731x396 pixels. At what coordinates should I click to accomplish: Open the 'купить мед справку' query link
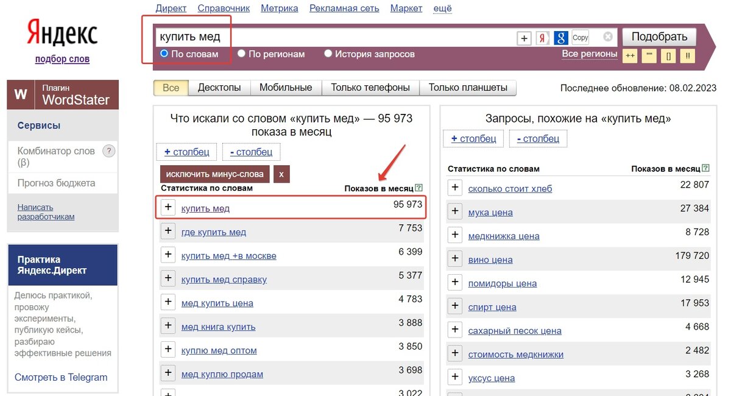(224, 279)
